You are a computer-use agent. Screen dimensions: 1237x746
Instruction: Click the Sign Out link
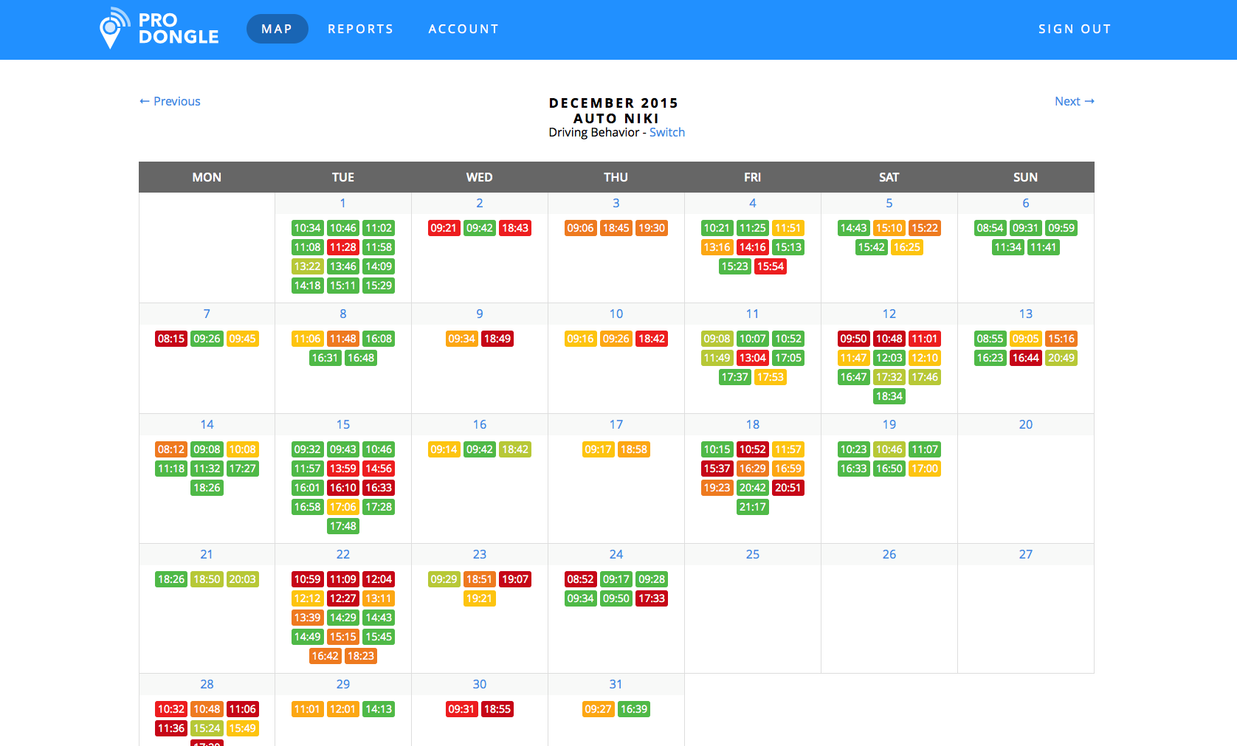coord(1074,29)
